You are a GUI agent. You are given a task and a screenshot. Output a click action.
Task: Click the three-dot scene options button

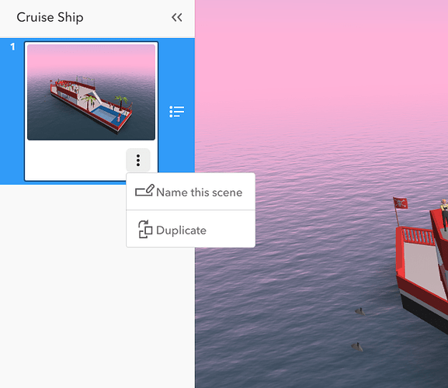pyautogui.click(x=138, y=160)
